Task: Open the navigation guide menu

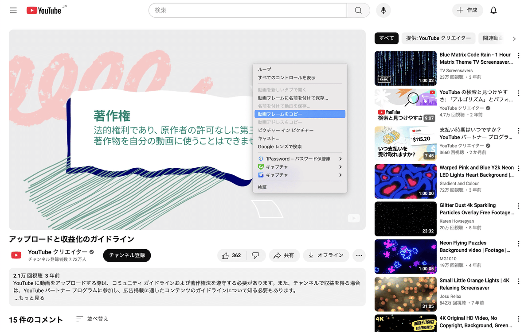Action: [x=13, y=10]
